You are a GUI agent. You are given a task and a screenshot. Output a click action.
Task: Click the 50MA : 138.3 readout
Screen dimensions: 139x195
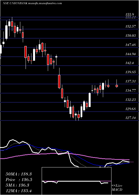[19, 174]
